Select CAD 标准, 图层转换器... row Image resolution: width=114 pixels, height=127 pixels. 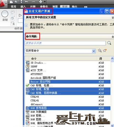[x=68, y=93]
